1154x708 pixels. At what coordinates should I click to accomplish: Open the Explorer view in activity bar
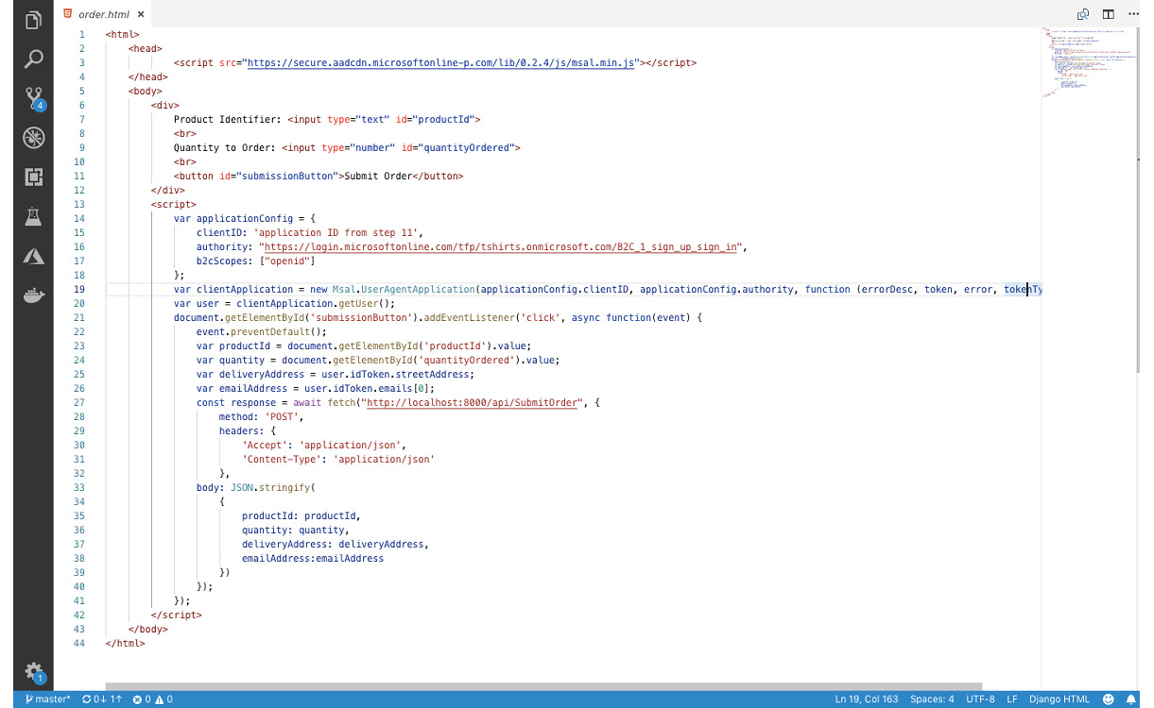click(x=33, y=20)
